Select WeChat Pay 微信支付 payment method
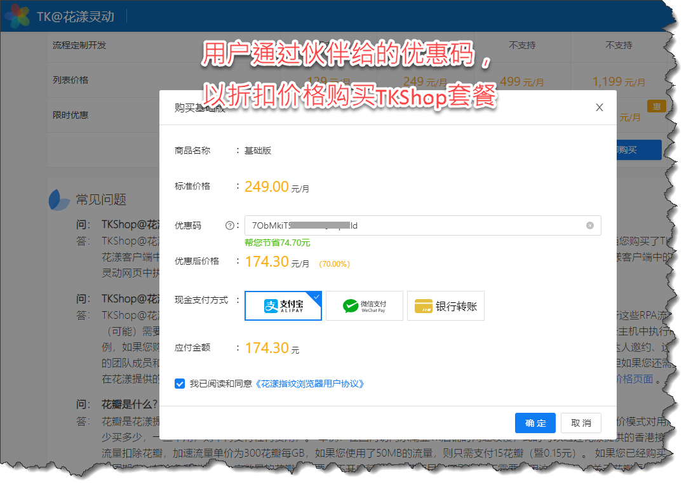The height and width of the screenshot is (489, 691). click(x=365, y=305)
